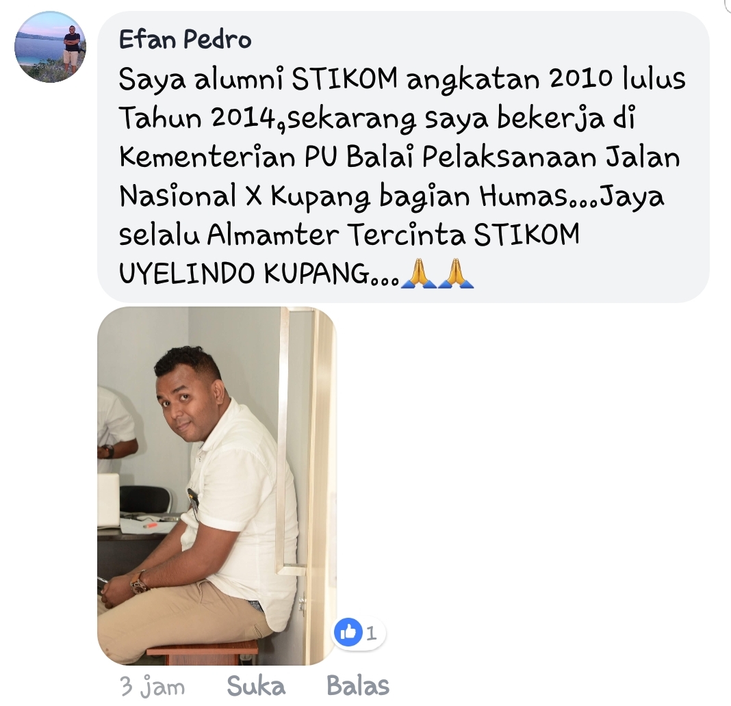The height and width of the screenshot is (706, 731).
Task: Click the year 2014 in the comment
Action: [244, 118]
